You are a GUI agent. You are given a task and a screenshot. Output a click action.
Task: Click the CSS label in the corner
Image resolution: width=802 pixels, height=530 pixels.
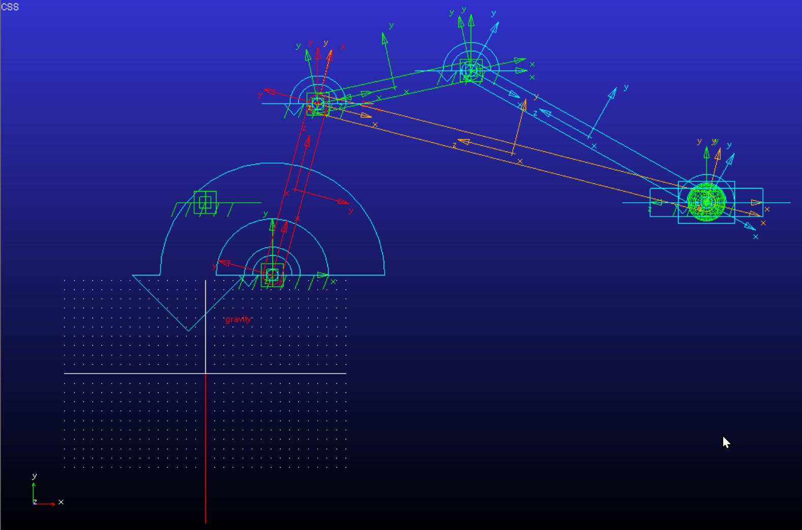coord(10,7)
